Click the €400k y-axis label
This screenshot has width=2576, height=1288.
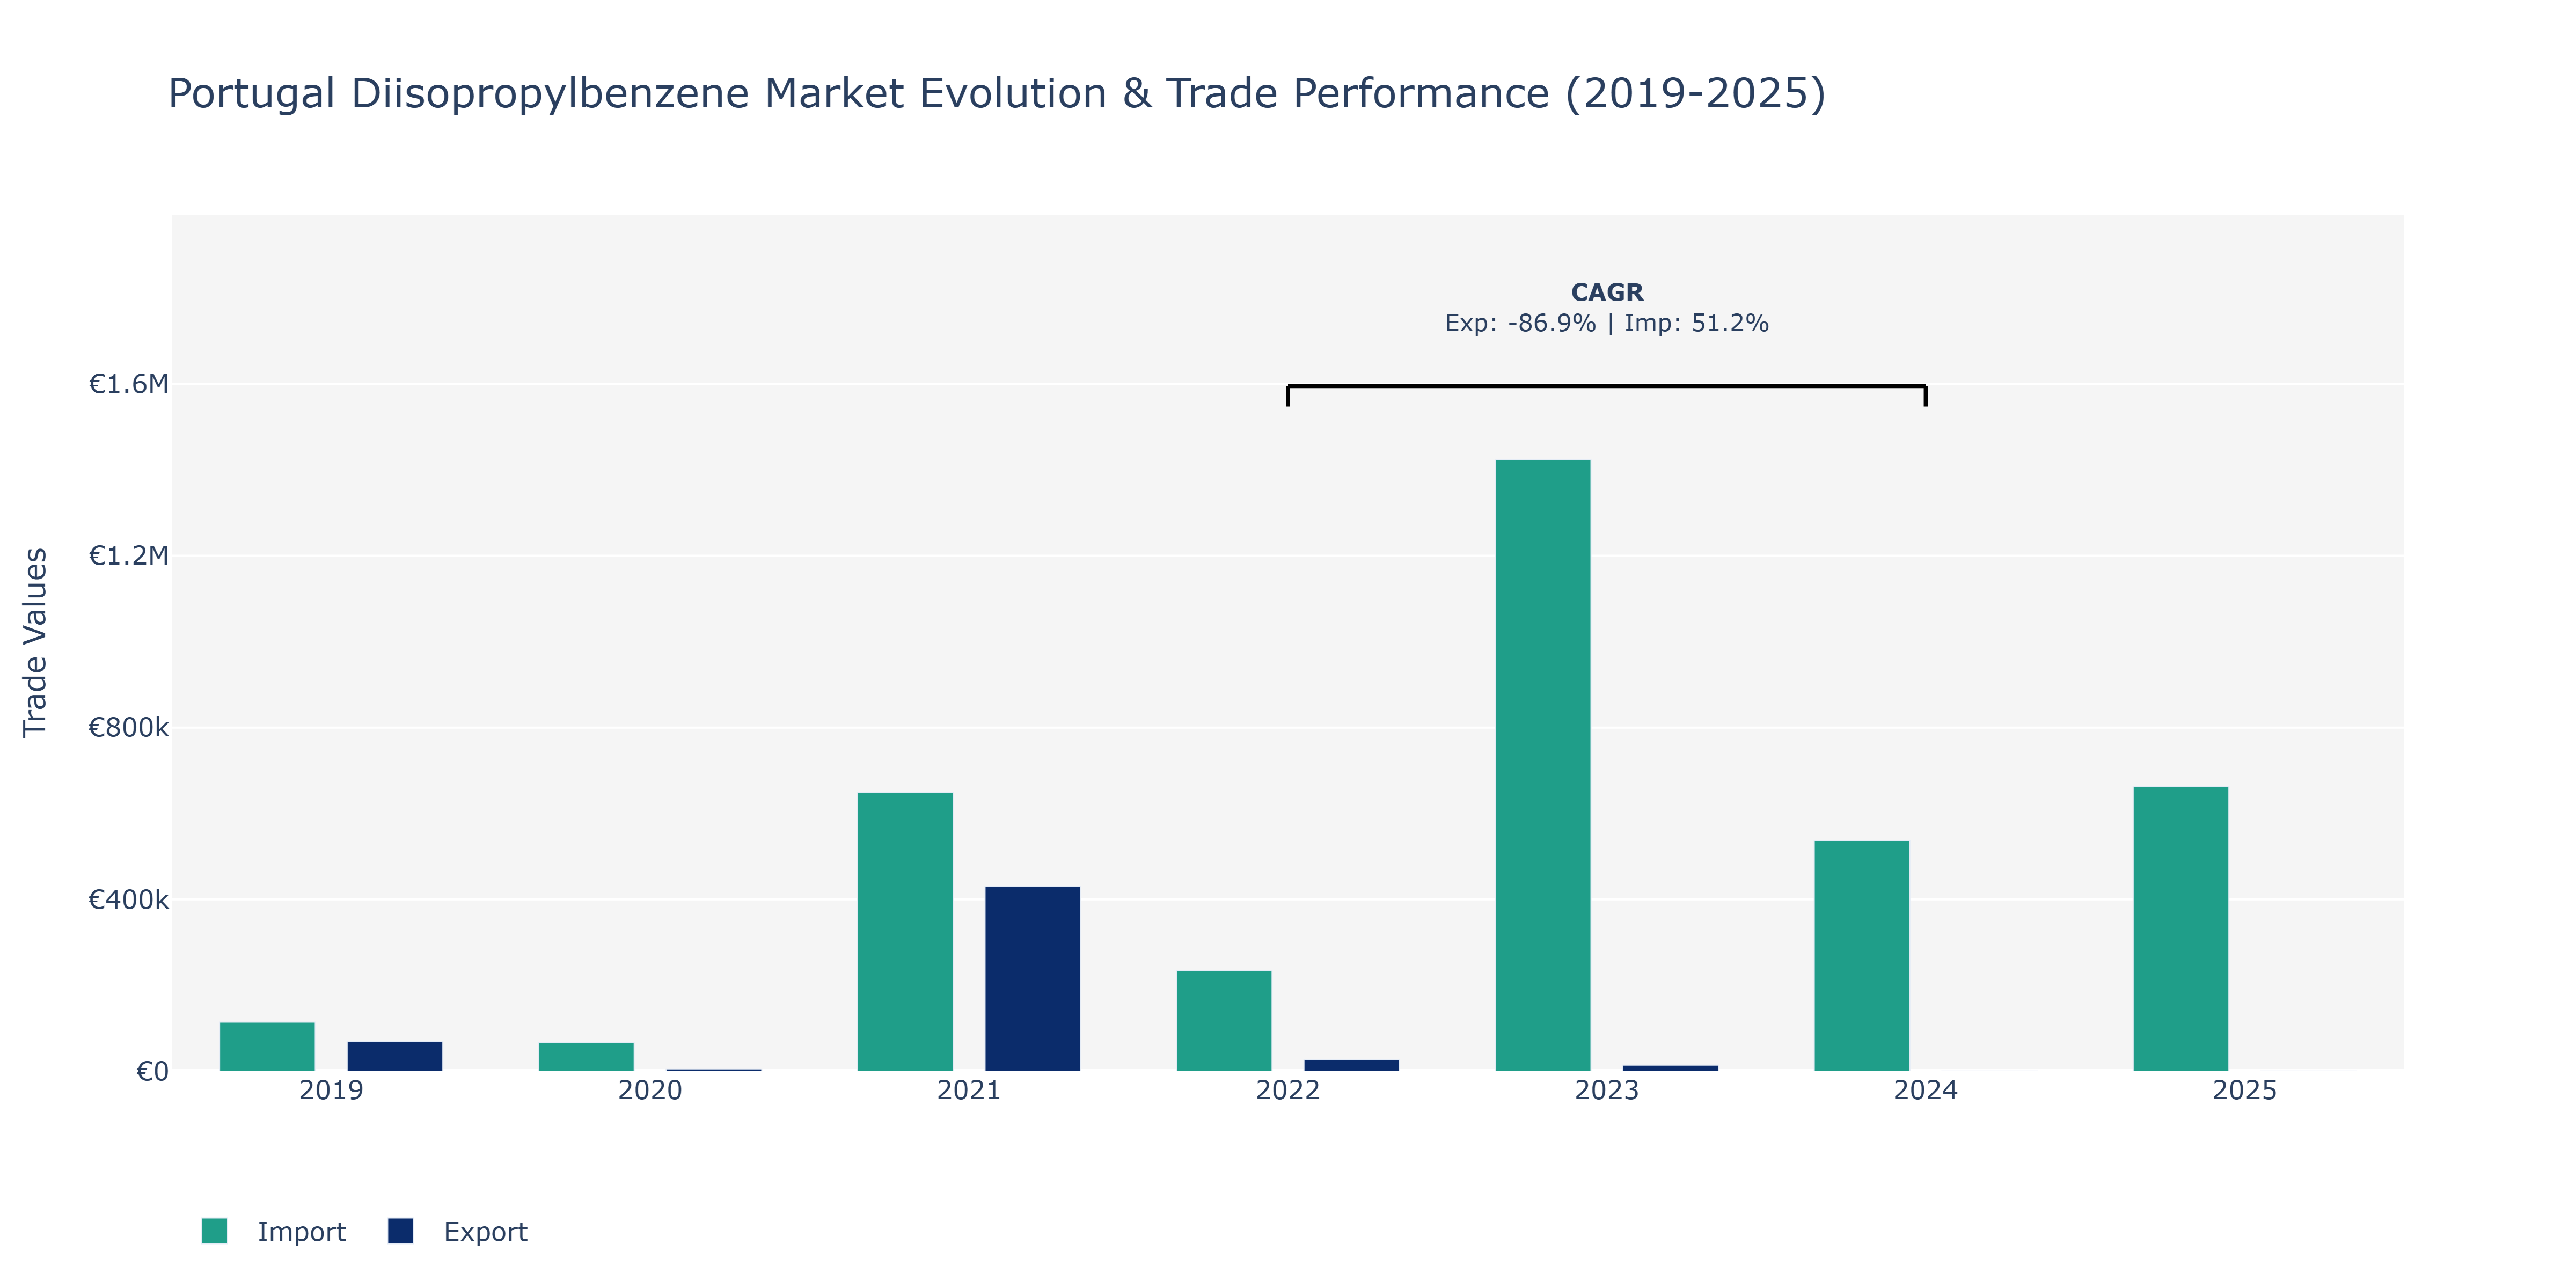coord(128,900)
